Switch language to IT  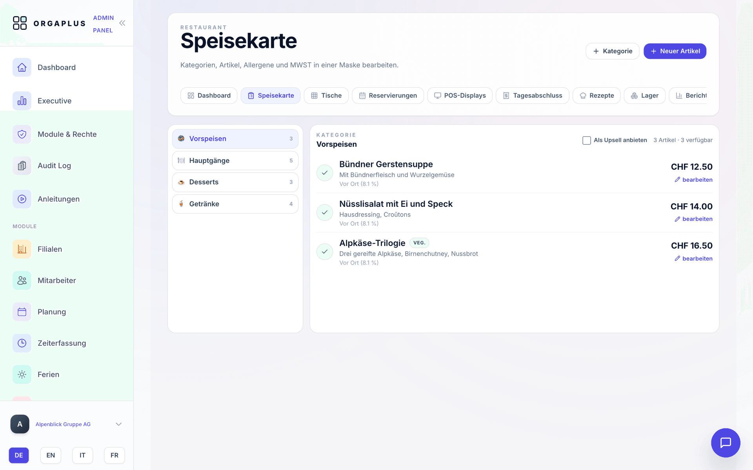[x=82, y=455]
